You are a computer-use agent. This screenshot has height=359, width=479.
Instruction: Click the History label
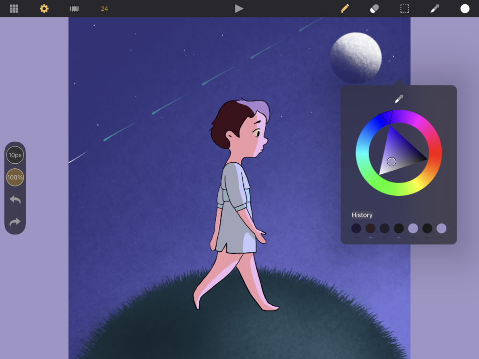click(362, 215)
